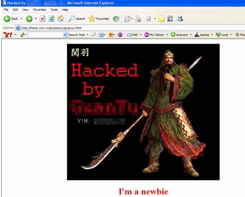
Task: Open the Tools menu
Action: point(54,10)
